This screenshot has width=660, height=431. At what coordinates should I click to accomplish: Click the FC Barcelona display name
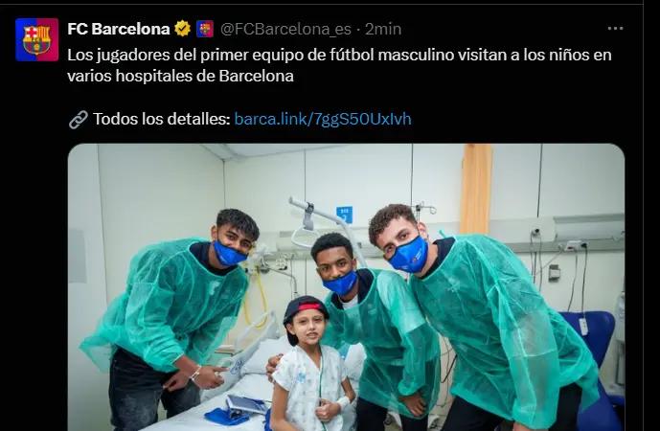[x=119, y=29]
